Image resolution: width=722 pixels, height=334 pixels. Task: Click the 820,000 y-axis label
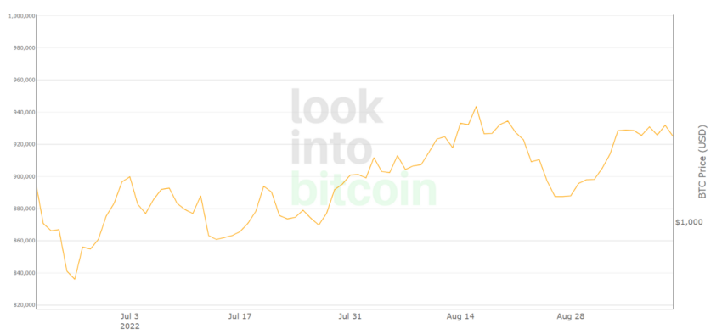(x=24, y=305)
